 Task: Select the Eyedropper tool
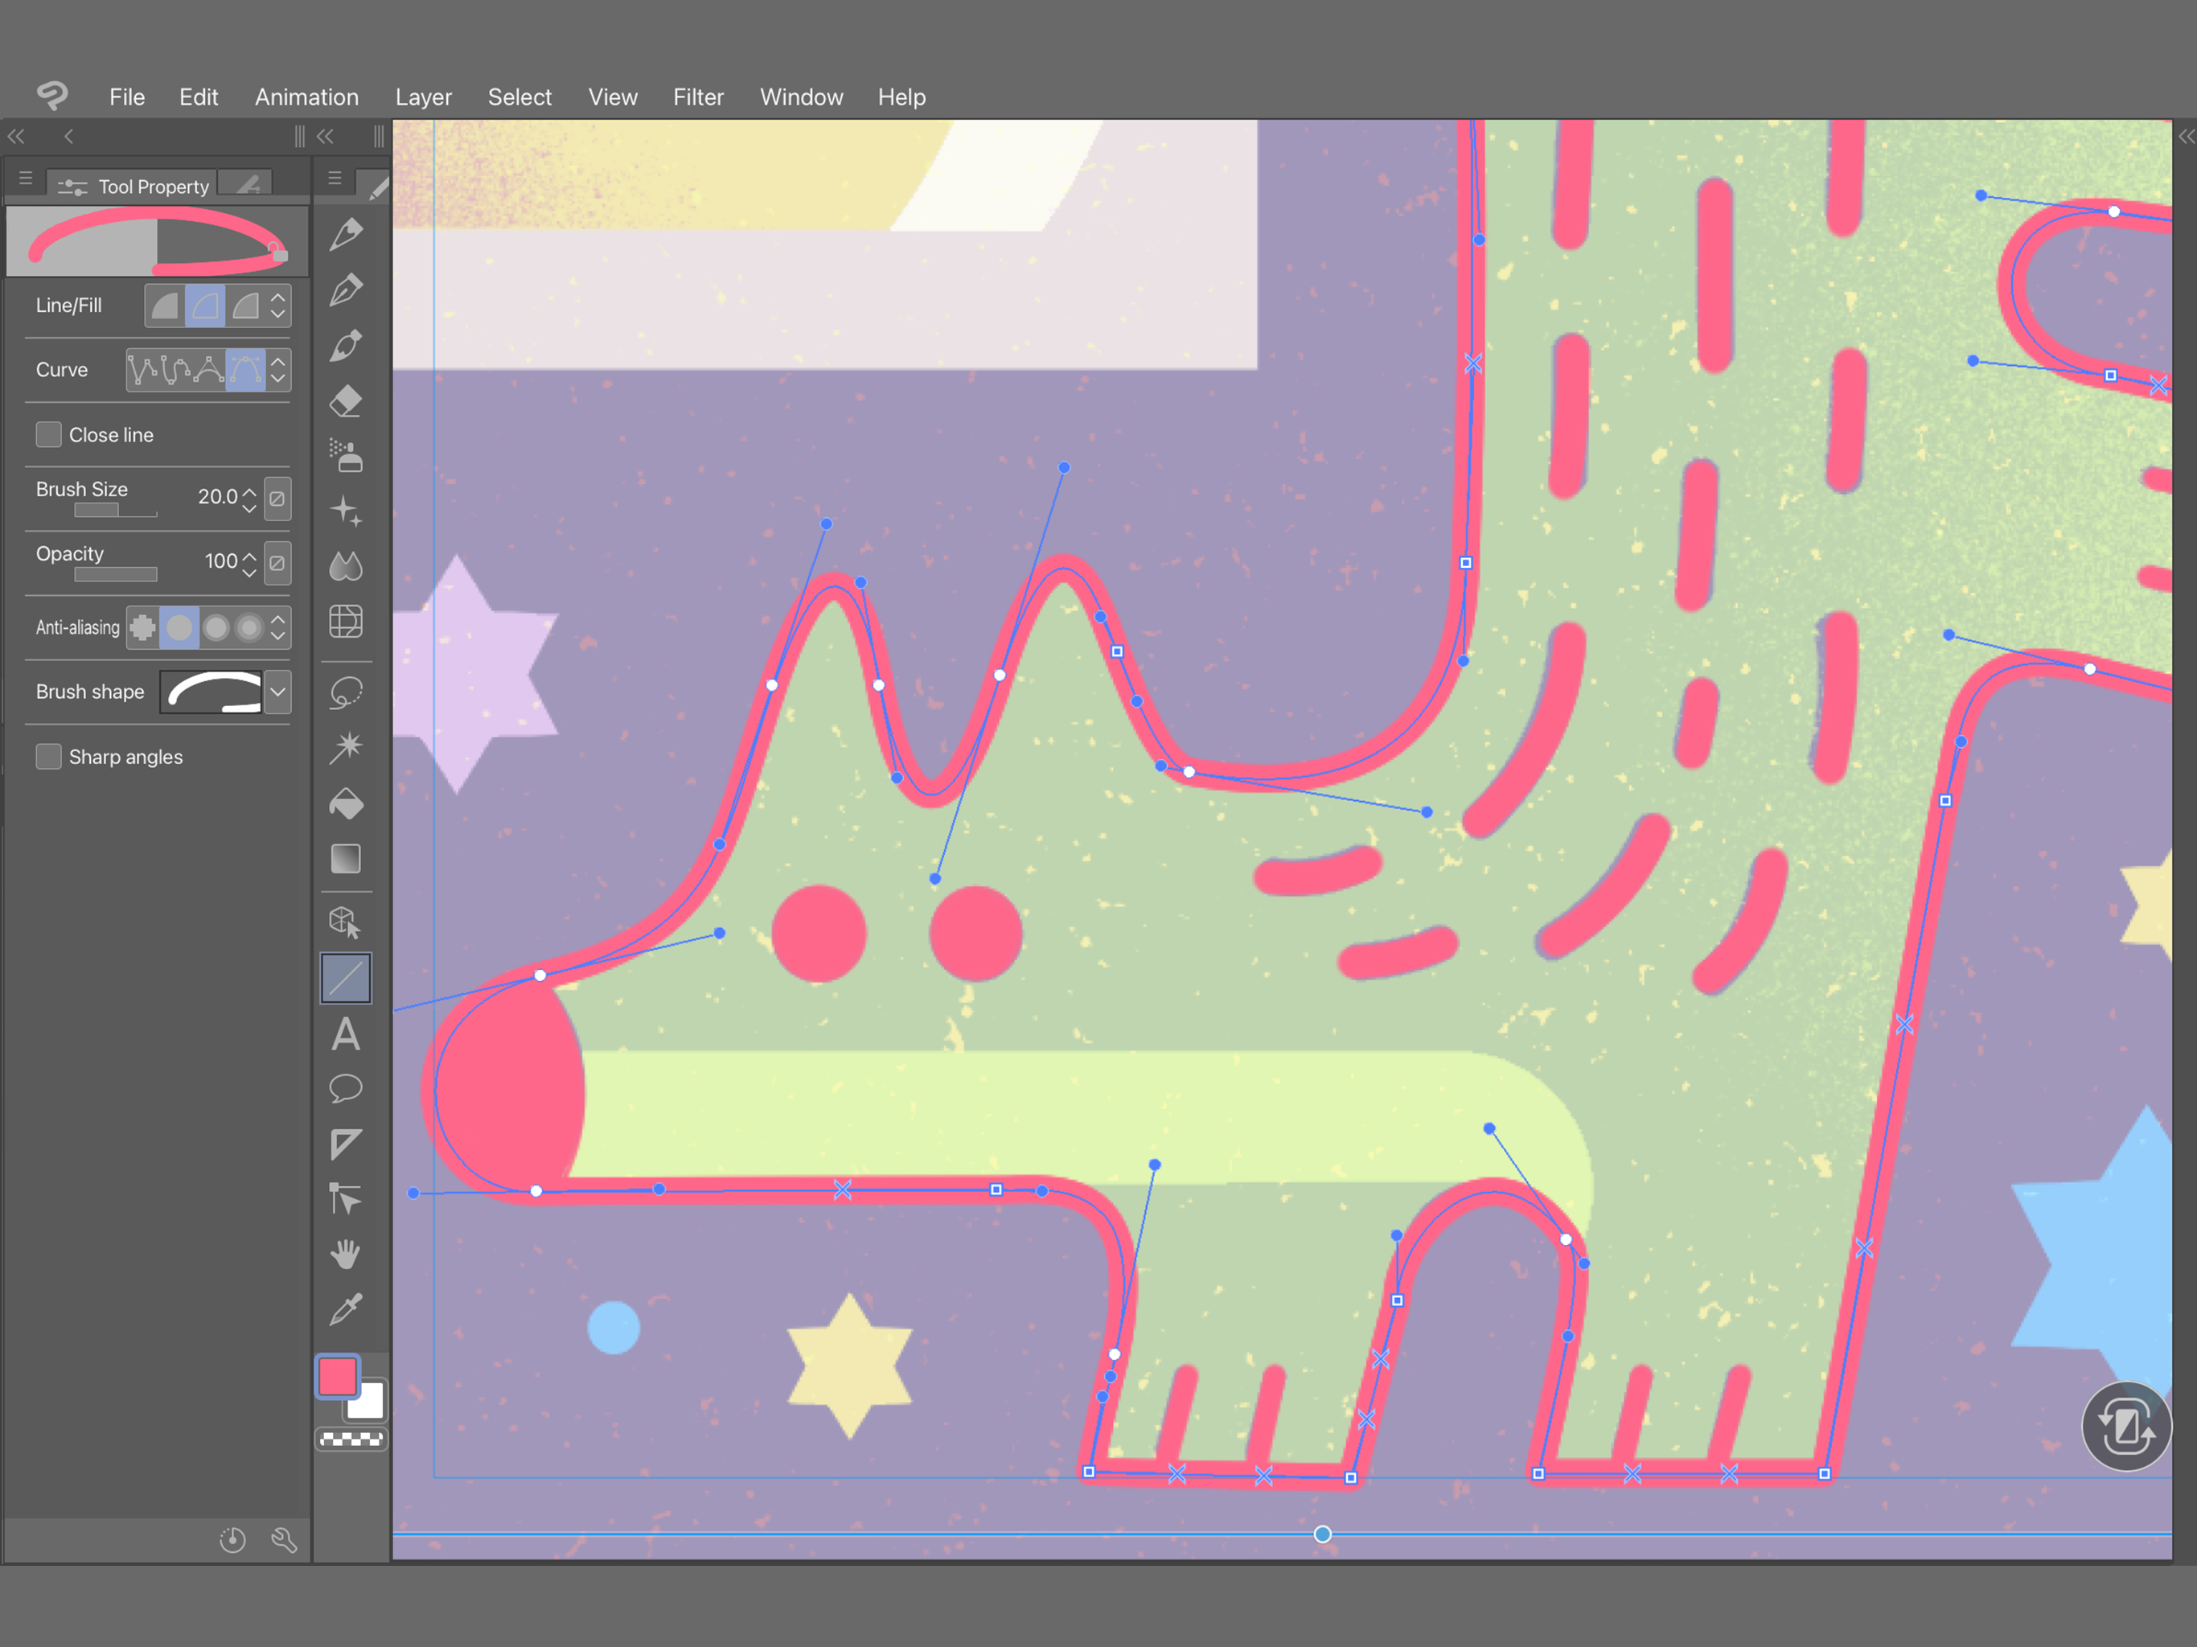point(346,1309)
